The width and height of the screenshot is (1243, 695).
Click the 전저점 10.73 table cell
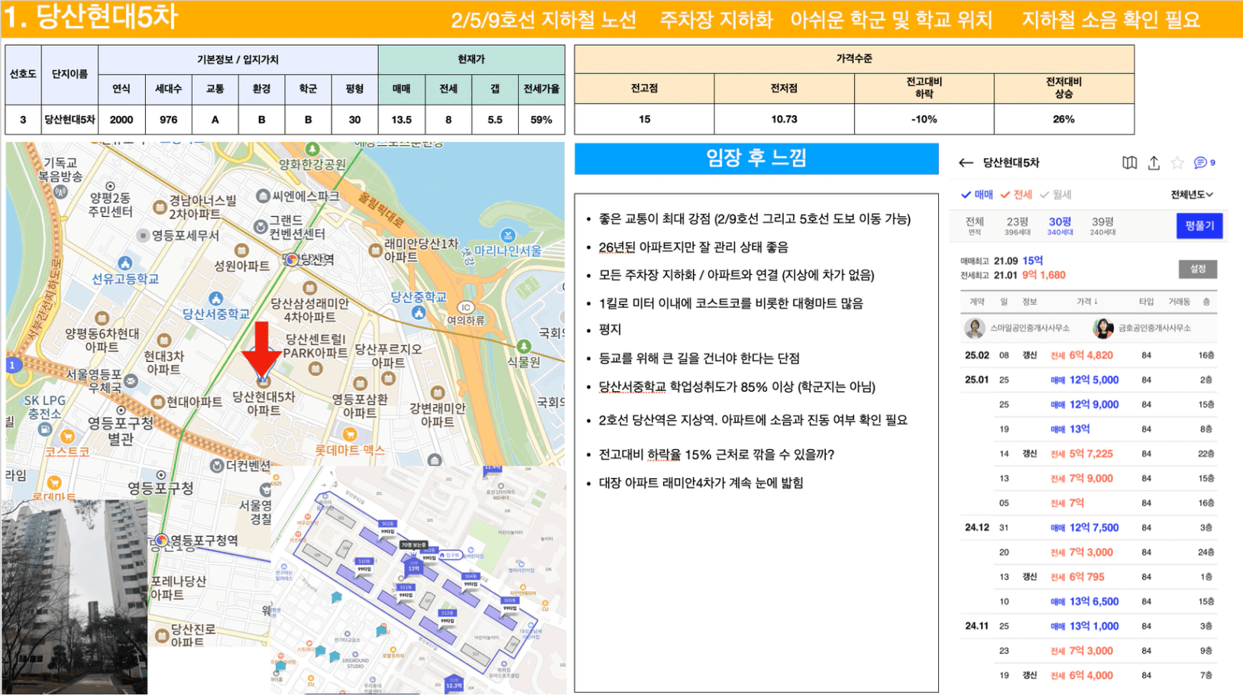784,119
